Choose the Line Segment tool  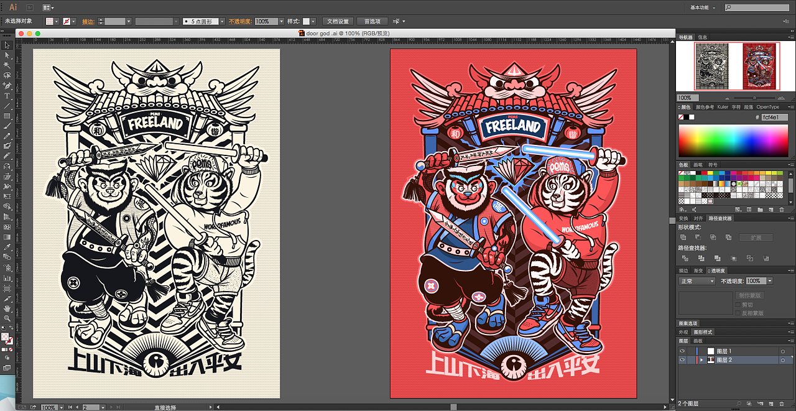coord(7,106)
